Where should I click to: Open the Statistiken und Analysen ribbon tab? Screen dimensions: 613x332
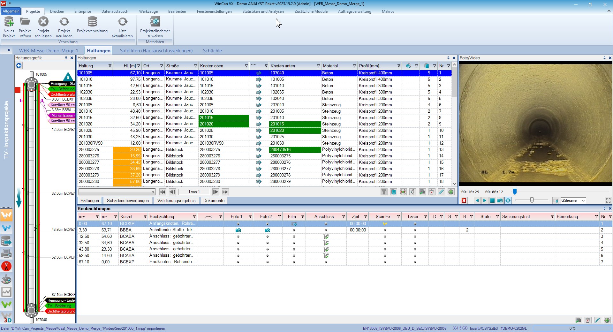263,11
